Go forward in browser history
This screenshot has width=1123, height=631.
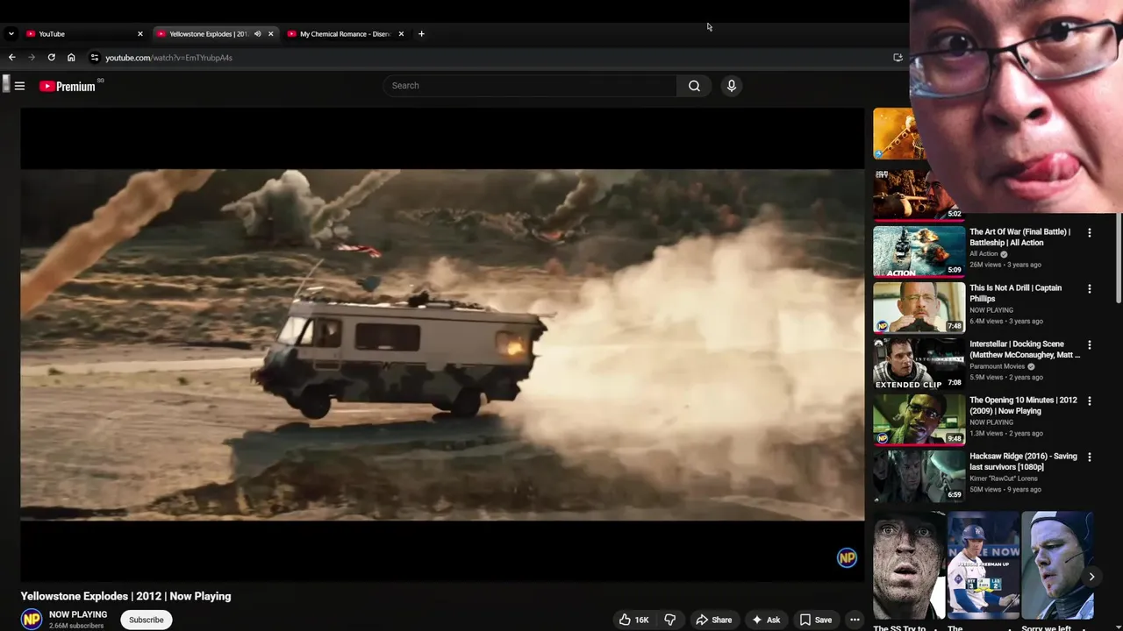[x=32, y=58]
